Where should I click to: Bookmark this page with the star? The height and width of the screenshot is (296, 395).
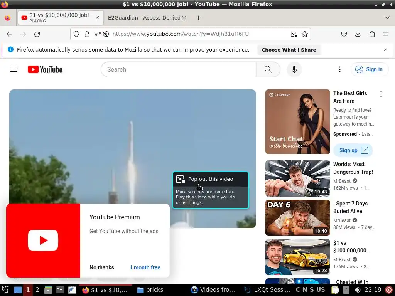point(305,34)
